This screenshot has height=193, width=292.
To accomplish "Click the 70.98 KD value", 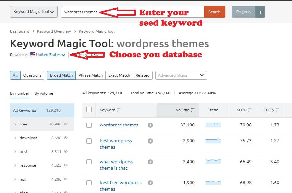I will tap(246, 125).
